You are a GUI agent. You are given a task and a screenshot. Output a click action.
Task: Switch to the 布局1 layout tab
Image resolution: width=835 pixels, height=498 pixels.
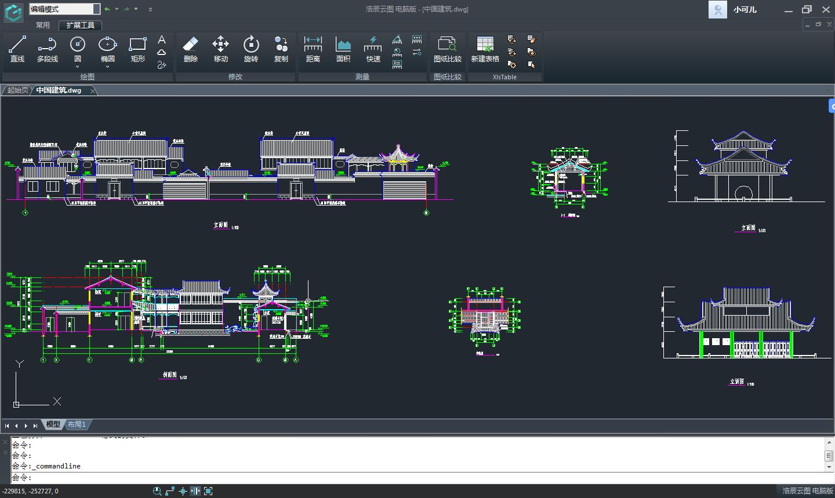(77, 424)
